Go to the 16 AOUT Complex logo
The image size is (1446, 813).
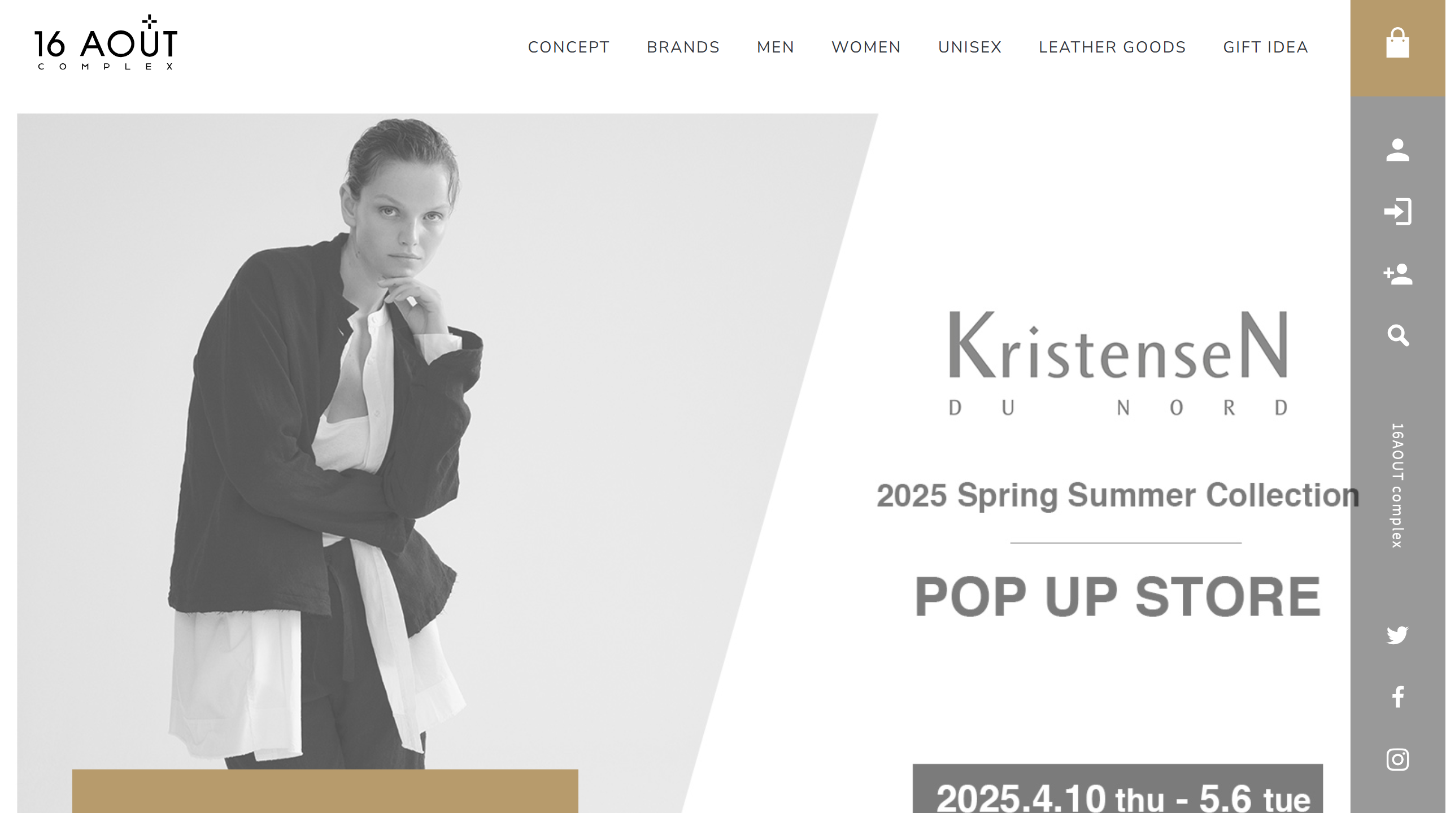[106, 43]
